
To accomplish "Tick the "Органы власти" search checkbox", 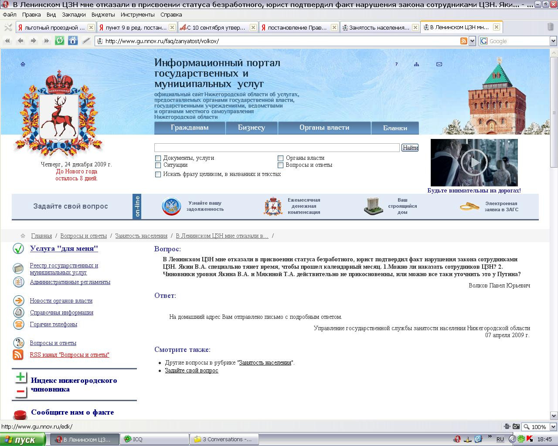I will [x=281, y=158].
